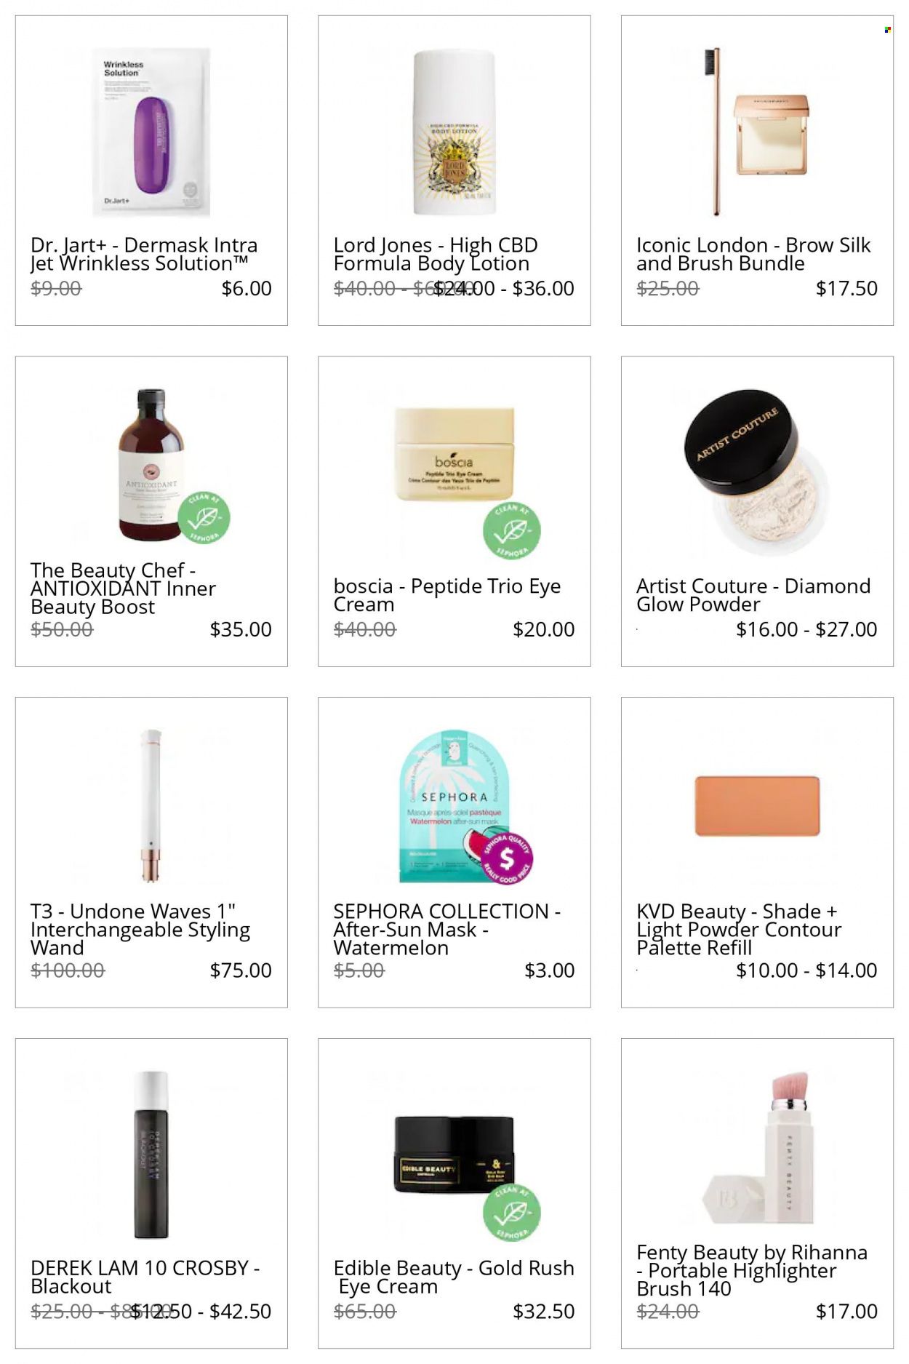Screen dimensions: 909x1364
Task: Click SEPHORA COLLECTION After-Sun Mask Watermelon title
Action: pyautogui.click(x=447, y=929)
